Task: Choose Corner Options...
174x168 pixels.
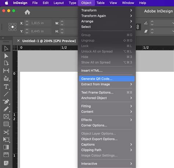Action: click(107, 125)
